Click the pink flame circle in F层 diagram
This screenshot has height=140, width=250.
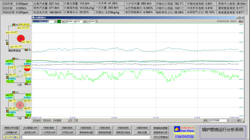[x=20, y=105]
